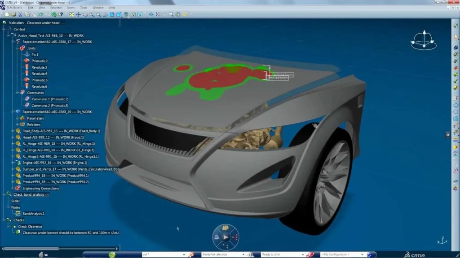This screenshot has height=258, width=460.
Task: Click the circle annotation icon
Action: 456,112
